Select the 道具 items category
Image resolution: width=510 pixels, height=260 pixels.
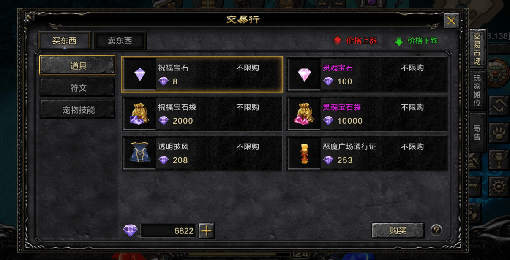pos(78,65)
